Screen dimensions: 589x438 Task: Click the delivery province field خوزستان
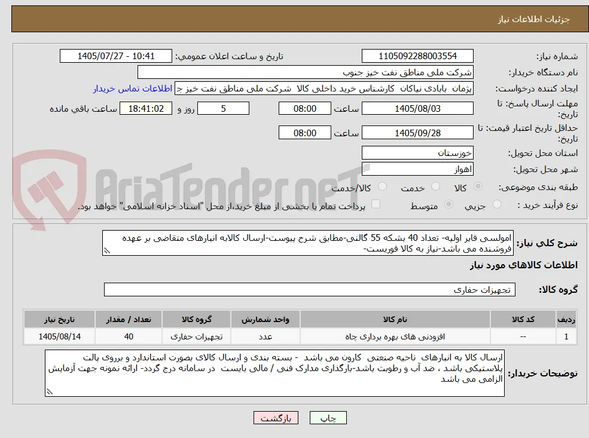point(417,153)
